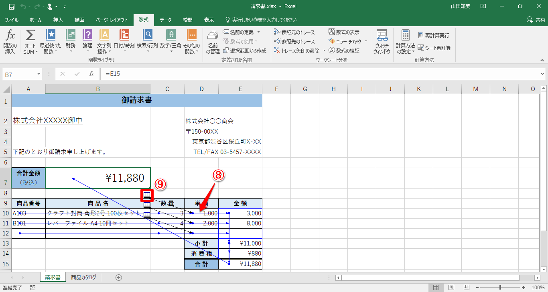Switch to Page Layout view in status bar
The width and height of the screenshot is (548, 292).
tap(451, 287)
